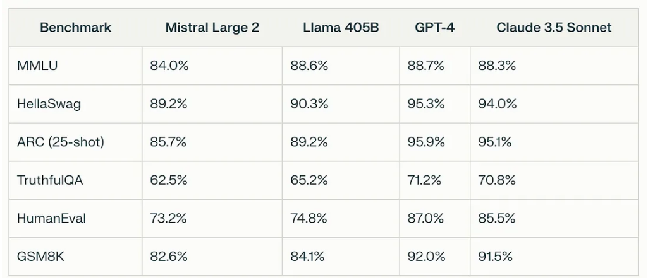Click the Benchmark column header
Image resolution: width=648 pixels, height=278 pixels.
coord(75,28)
